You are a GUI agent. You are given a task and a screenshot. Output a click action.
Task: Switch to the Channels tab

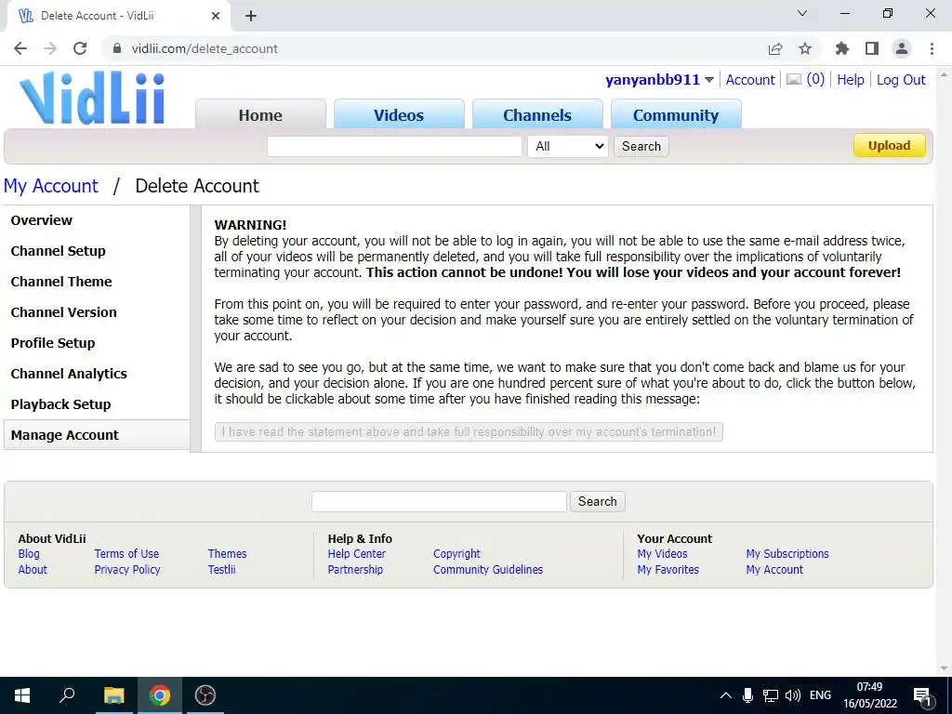click(537, 114)
